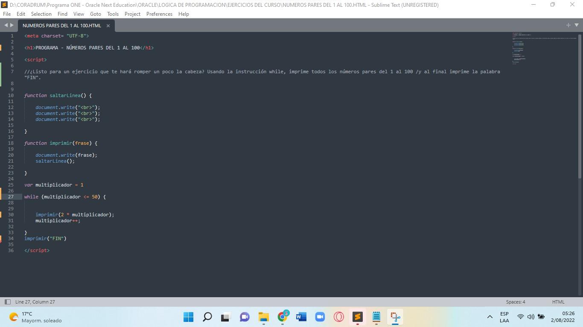Viewport: 583px width, 327px height.
Task: Open the Windows Start menu
Action: point(188,317)
